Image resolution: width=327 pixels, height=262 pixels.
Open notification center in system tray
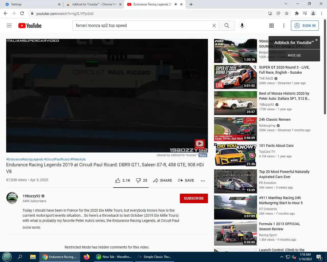pyautogui.click(x=319, y=257)
